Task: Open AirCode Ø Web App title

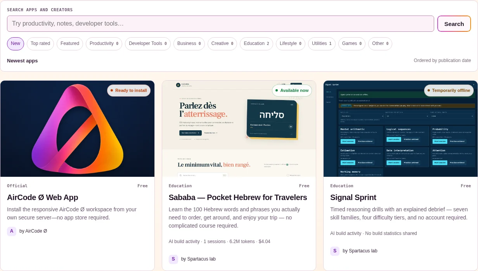Action: (x=43, y=197)
